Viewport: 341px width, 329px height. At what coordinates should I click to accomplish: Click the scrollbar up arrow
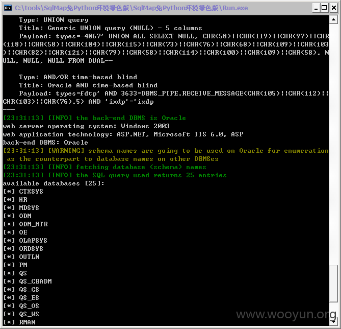click(333, 20)
